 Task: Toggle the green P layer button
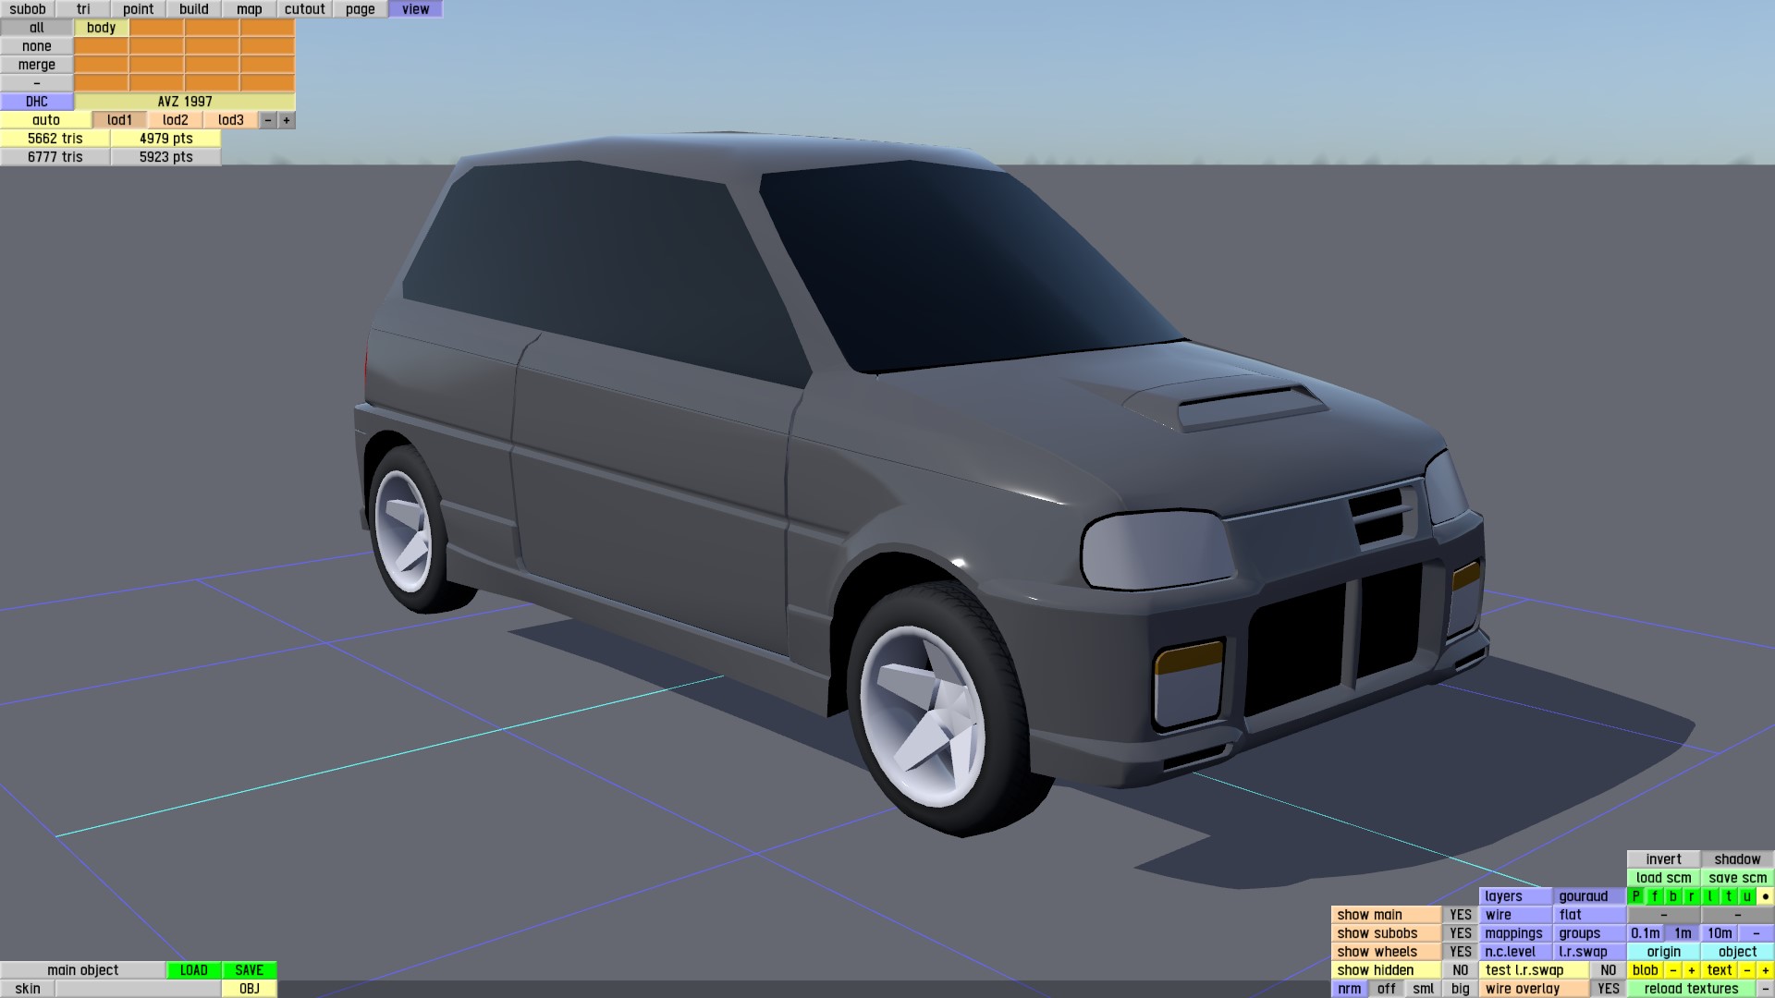(x=1635, y=896)
